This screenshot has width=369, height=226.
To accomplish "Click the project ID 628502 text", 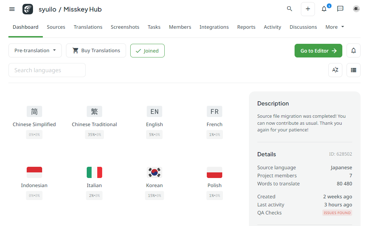I will pyautogui.click(x=341, y=154).
